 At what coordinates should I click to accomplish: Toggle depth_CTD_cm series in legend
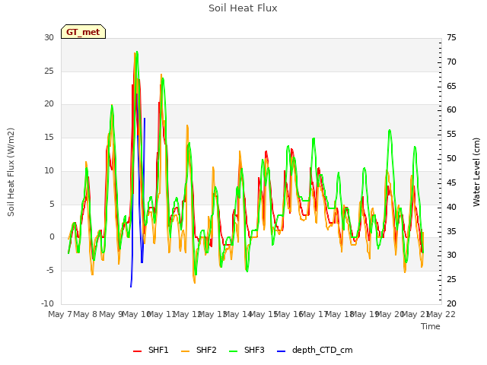[x=314, y=350]
